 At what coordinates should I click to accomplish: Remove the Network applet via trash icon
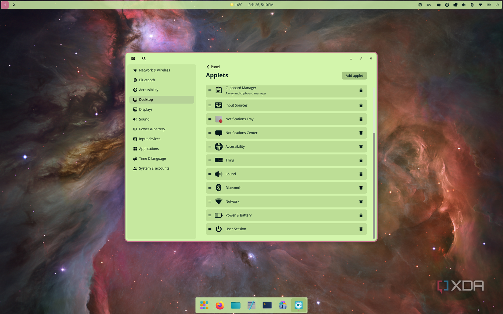361,202
